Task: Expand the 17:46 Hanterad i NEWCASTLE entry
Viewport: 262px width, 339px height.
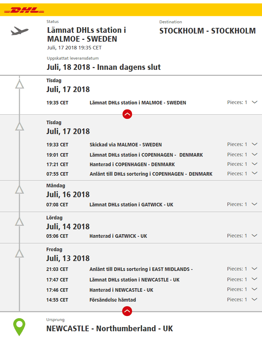Action: (x=255, y=289)
